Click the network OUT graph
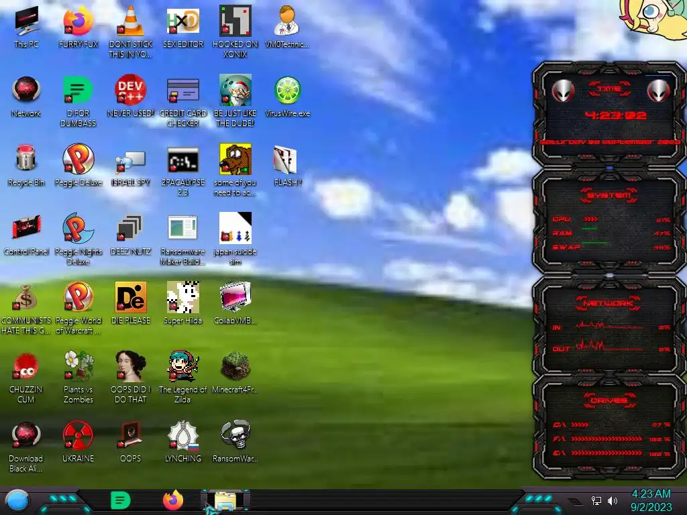The height and width of the screenshot is (515, 687). (x=609, y=346)
